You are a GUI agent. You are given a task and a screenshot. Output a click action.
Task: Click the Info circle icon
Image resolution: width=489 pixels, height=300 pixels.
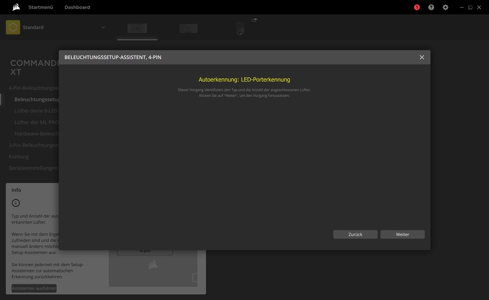click(16, 203)
